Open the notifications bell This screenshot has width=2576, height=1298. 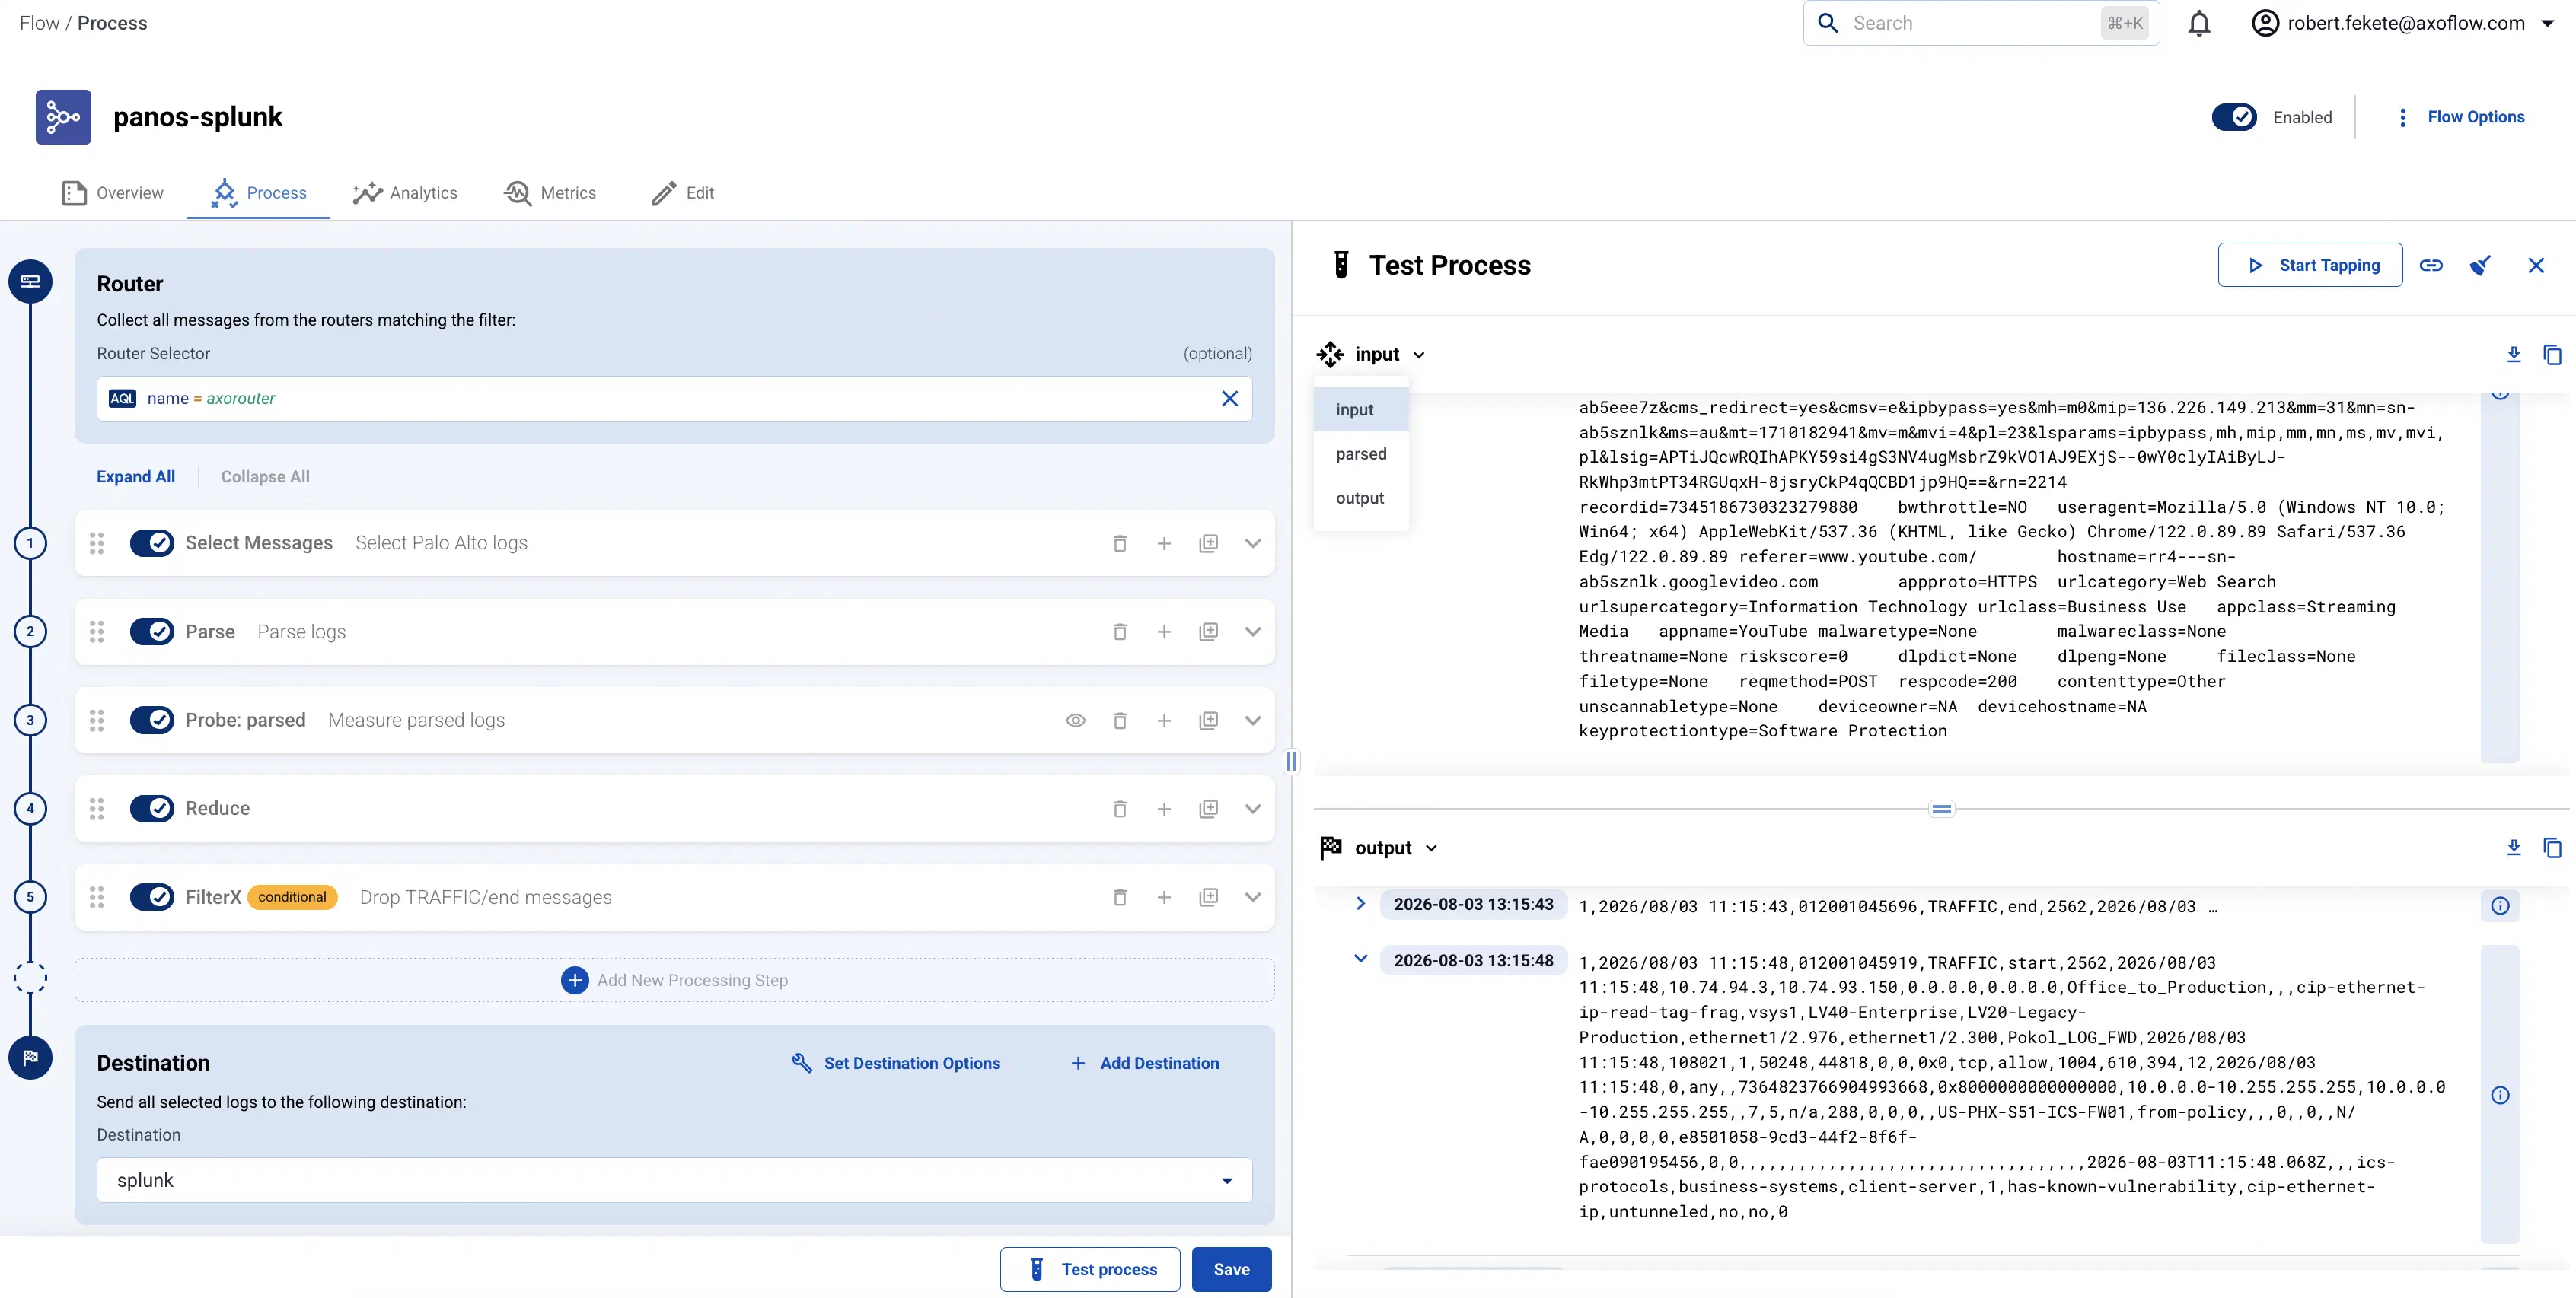click(2199, 23)
